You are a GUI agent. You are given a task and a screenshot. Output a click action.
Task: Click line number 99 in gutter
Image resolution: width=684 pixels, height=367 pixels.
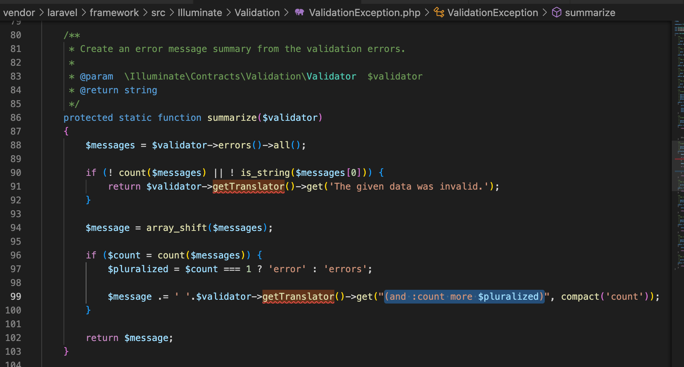pos(16,297)
